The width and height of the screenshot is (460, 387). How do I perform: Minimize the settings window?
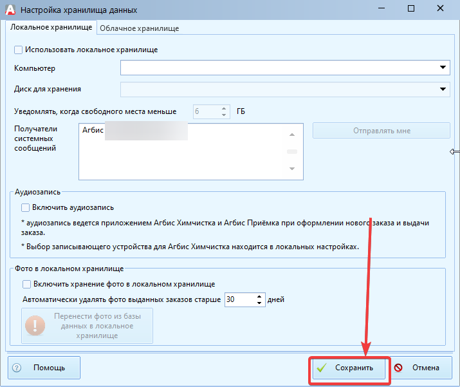[x=382, y=8]
